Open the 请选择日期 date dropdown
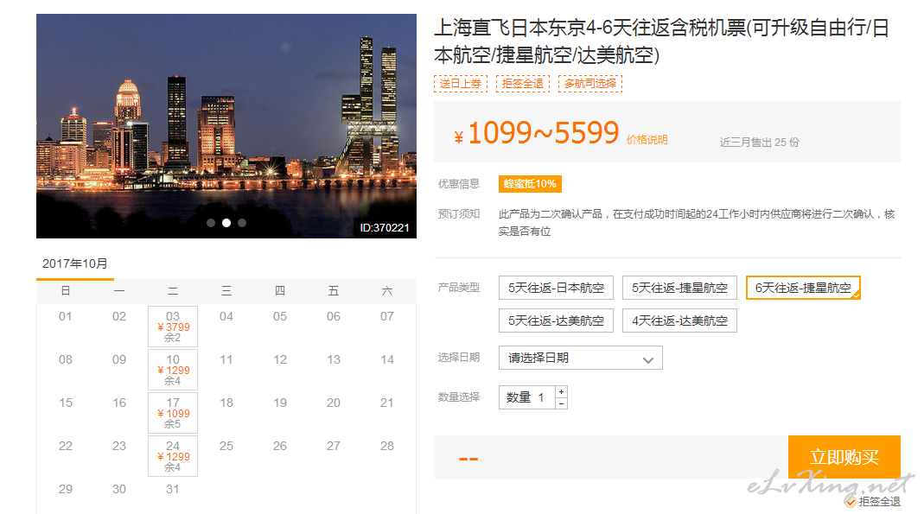The image size is (924, 514). point(581,358)
